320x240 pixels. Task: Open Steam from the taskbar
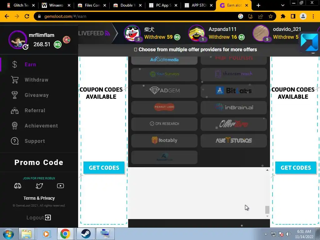(x=86, y=234)
